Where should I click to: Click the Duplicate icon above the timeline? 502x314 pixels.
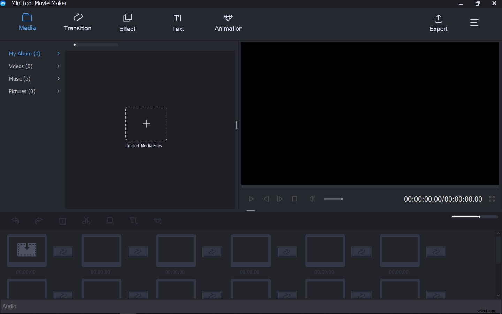pyautogui.click(x=110, y=221)
